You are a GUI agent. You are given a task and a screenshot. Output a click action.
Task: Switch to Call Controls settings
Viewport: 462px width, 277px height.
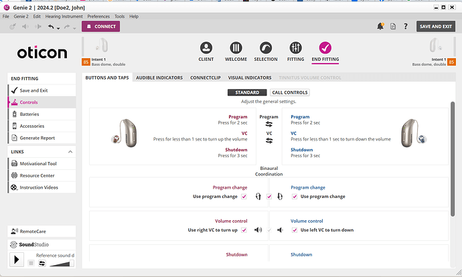[290, 92]
